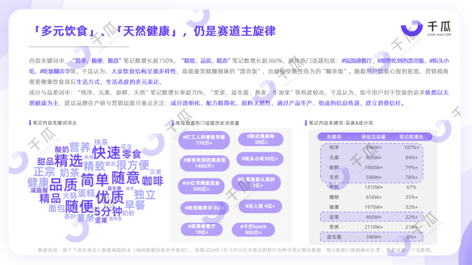Click 简单 in the word cloud
This screenshot has width=472, height=265.
(x=95, y=180)
